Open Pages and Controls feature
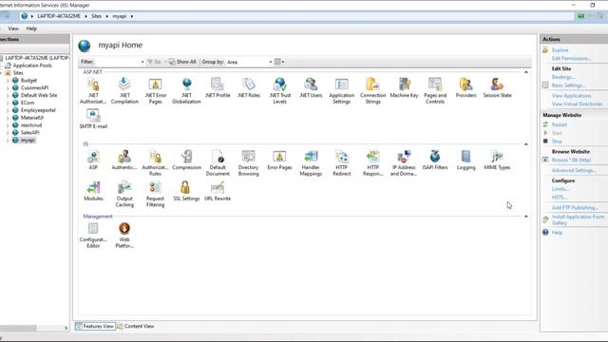 [435, 90]
